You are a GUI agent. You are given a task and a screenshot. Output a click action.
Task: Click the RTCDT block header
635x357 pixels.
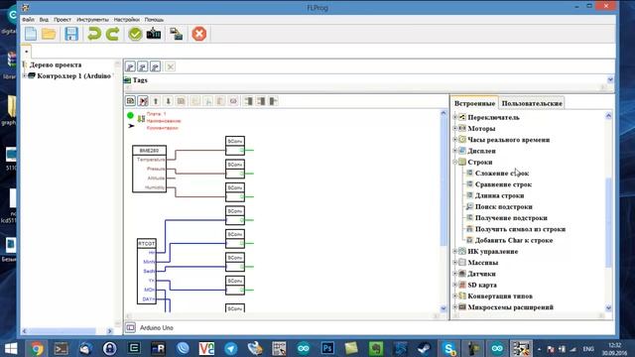coord(147,243)
